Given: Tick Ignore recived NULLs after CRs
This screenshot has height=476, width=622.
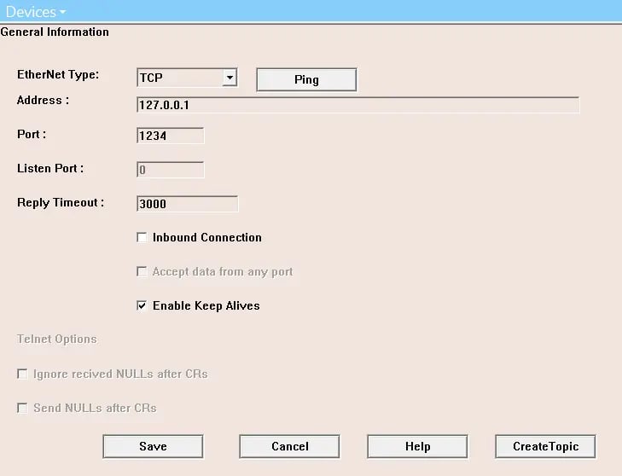Looking at the screenshot, I should [22, 374].
